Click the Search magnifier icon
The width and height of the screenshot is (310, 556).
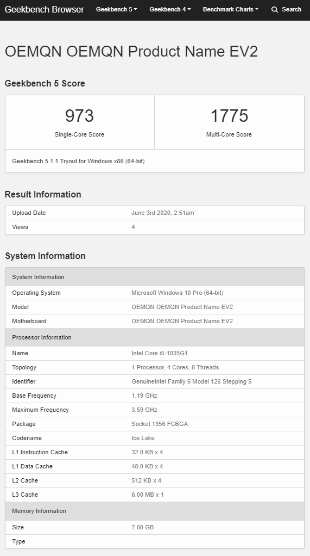[275, 10]
